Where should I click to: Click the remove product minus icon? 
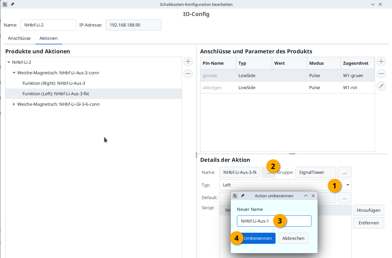point(188,74)
